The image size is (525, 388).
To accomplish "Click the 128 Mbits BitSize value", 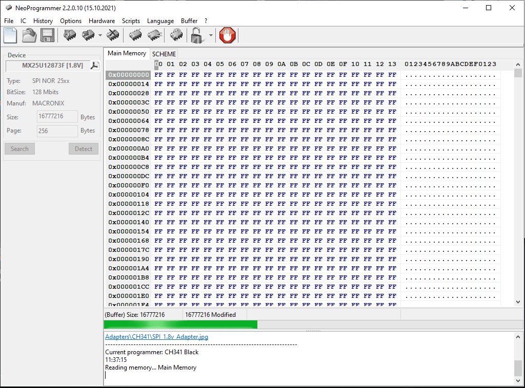I will pyautogui.click(x=46, y=92).
